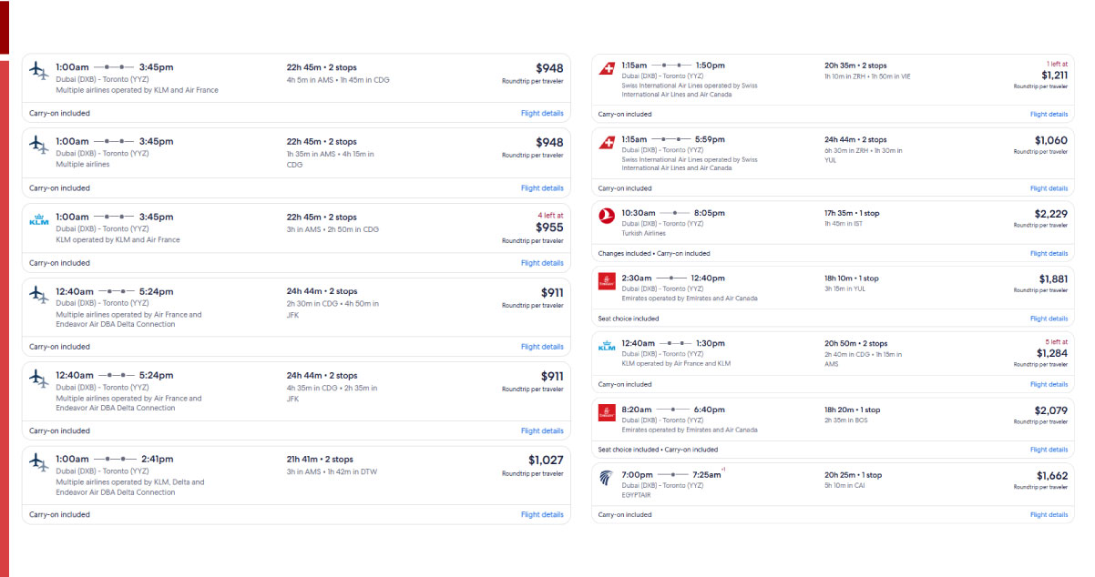View Flight details for the $2,079 Emirates flight
This screenshot has width=1095, height=577.
point(1049,450)
